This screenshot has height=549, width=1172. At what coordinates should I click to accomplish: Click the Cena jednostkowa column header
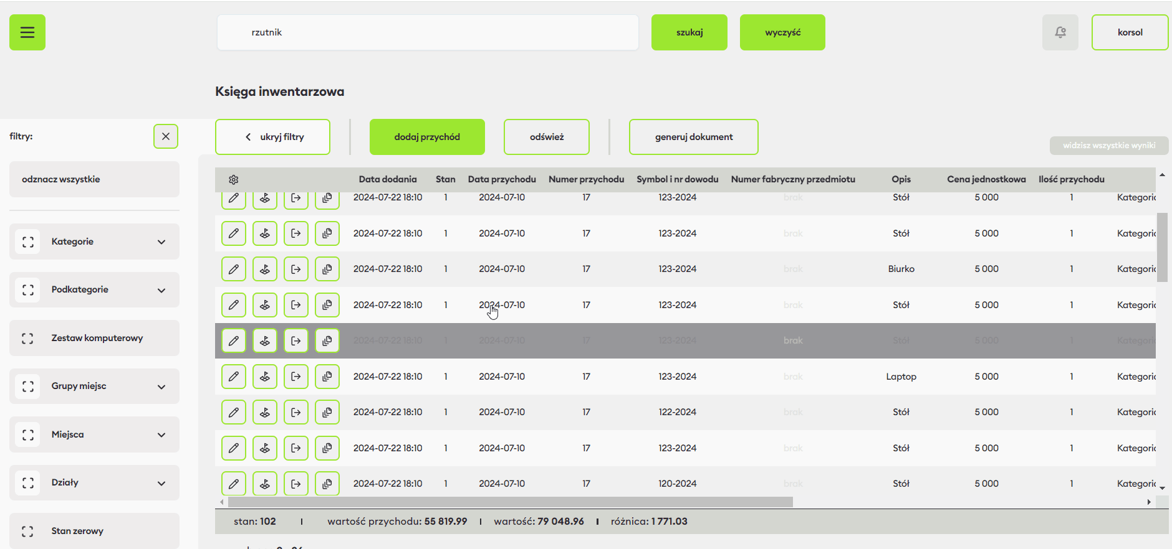[986, 179]
